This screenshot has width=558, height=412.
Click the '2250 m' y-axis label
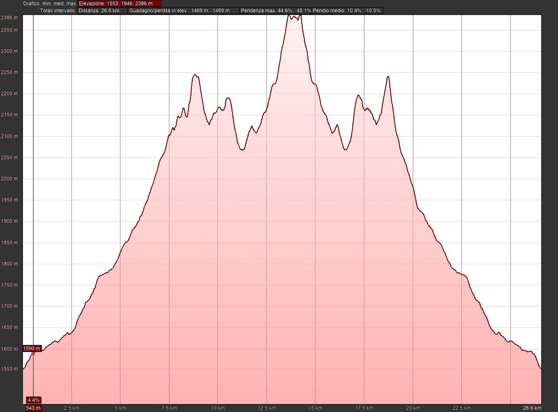coord(9,72)
